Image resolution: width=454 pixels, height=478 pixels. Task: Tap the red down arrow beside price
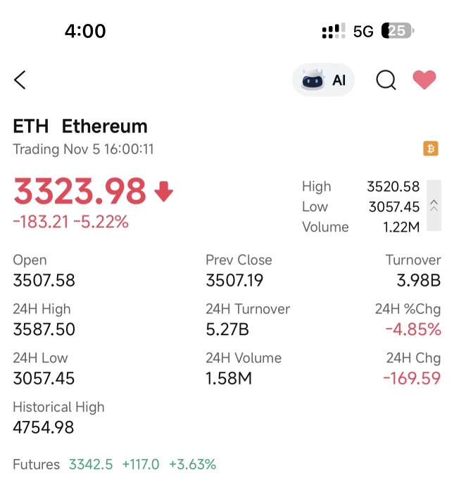(x=163, y=191)
